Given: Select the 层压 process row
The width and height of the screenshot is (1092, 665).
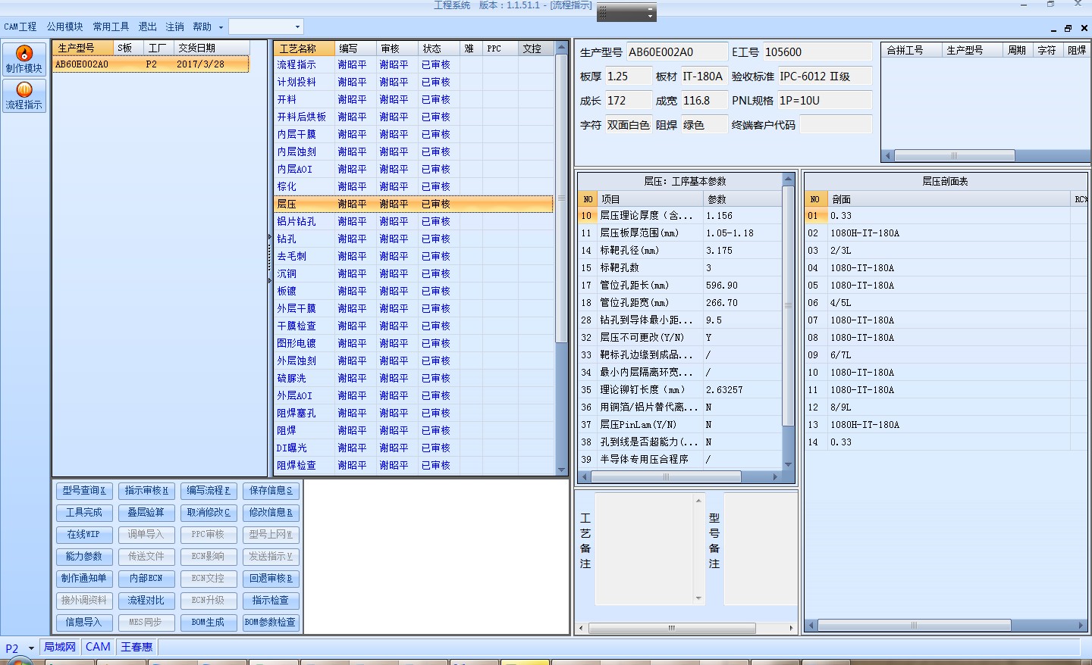Looking at the screenshot, I should tap(414, 204).
